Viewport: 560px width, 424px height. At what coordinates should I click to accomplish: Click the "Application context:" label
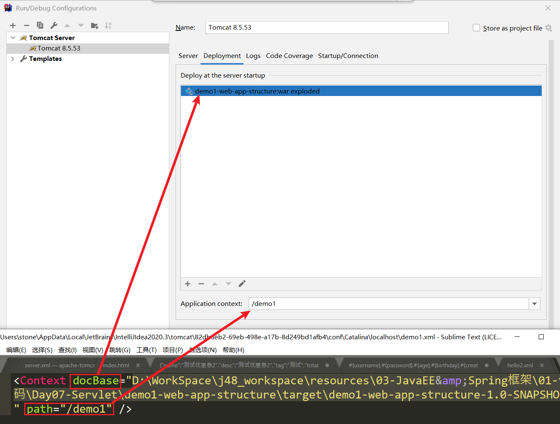[211, 304]
